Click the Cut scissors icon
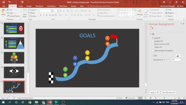This screenshot has width=186, height=105. pyautogui.click(x=8, y=10)
